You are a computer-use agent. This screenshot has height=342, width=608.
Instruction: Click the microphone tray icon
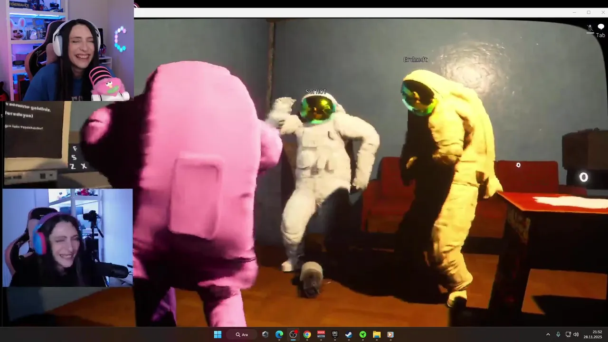pyautogui.click(x=558, y=334)
